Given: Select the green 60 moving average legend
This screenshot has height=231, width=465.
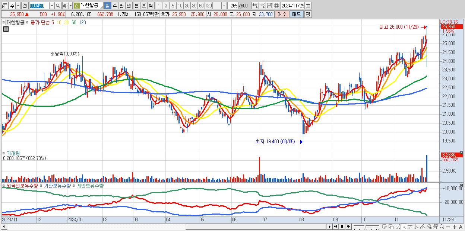Looking at the screenshot, I should pos(74,22).
